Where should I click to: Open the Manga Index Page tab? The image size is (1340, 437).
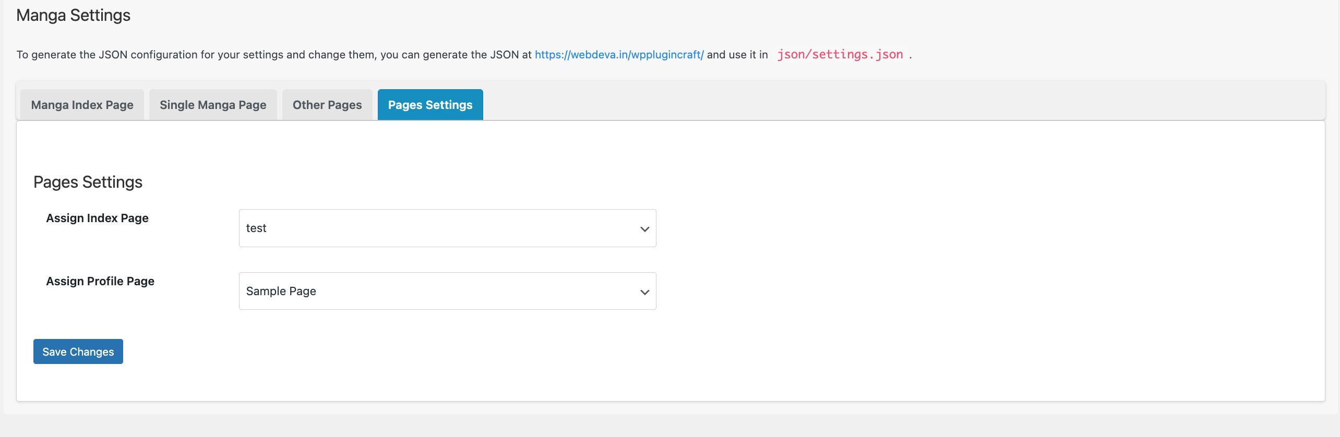click(x=82, y=105)
